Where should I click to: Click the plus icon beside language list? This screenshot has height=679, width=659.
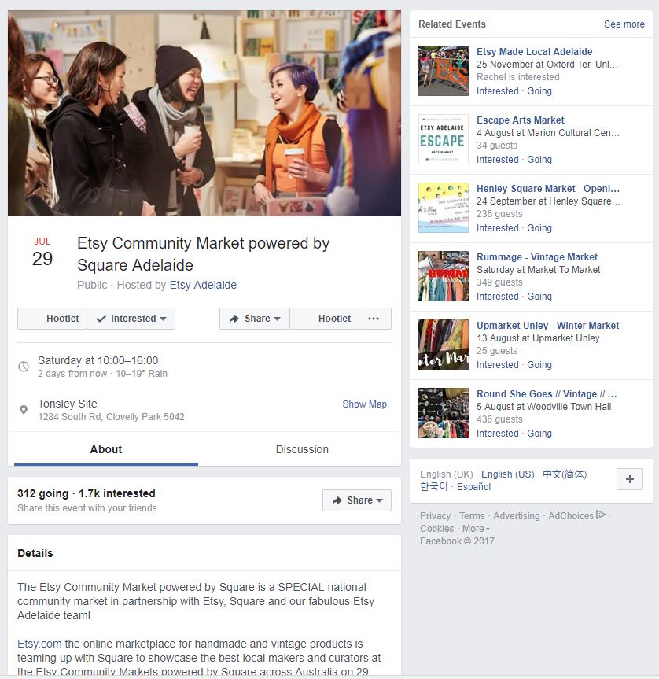pos(630,479)
